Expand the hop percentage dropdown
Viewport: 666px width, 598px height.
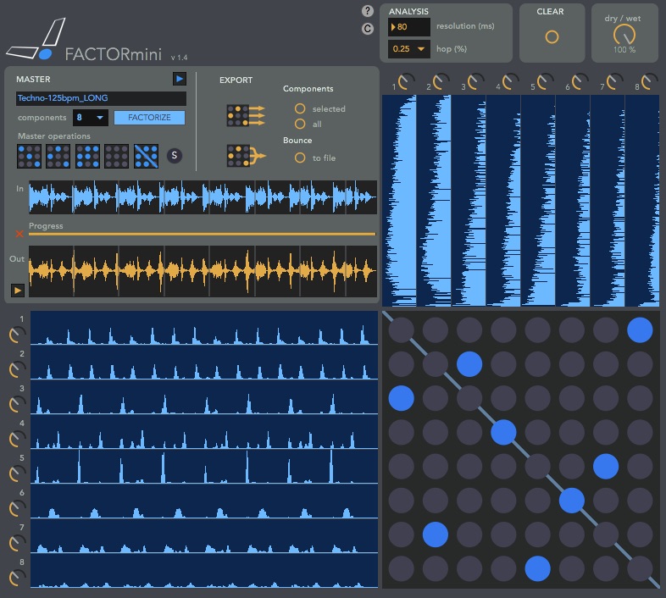408,49
